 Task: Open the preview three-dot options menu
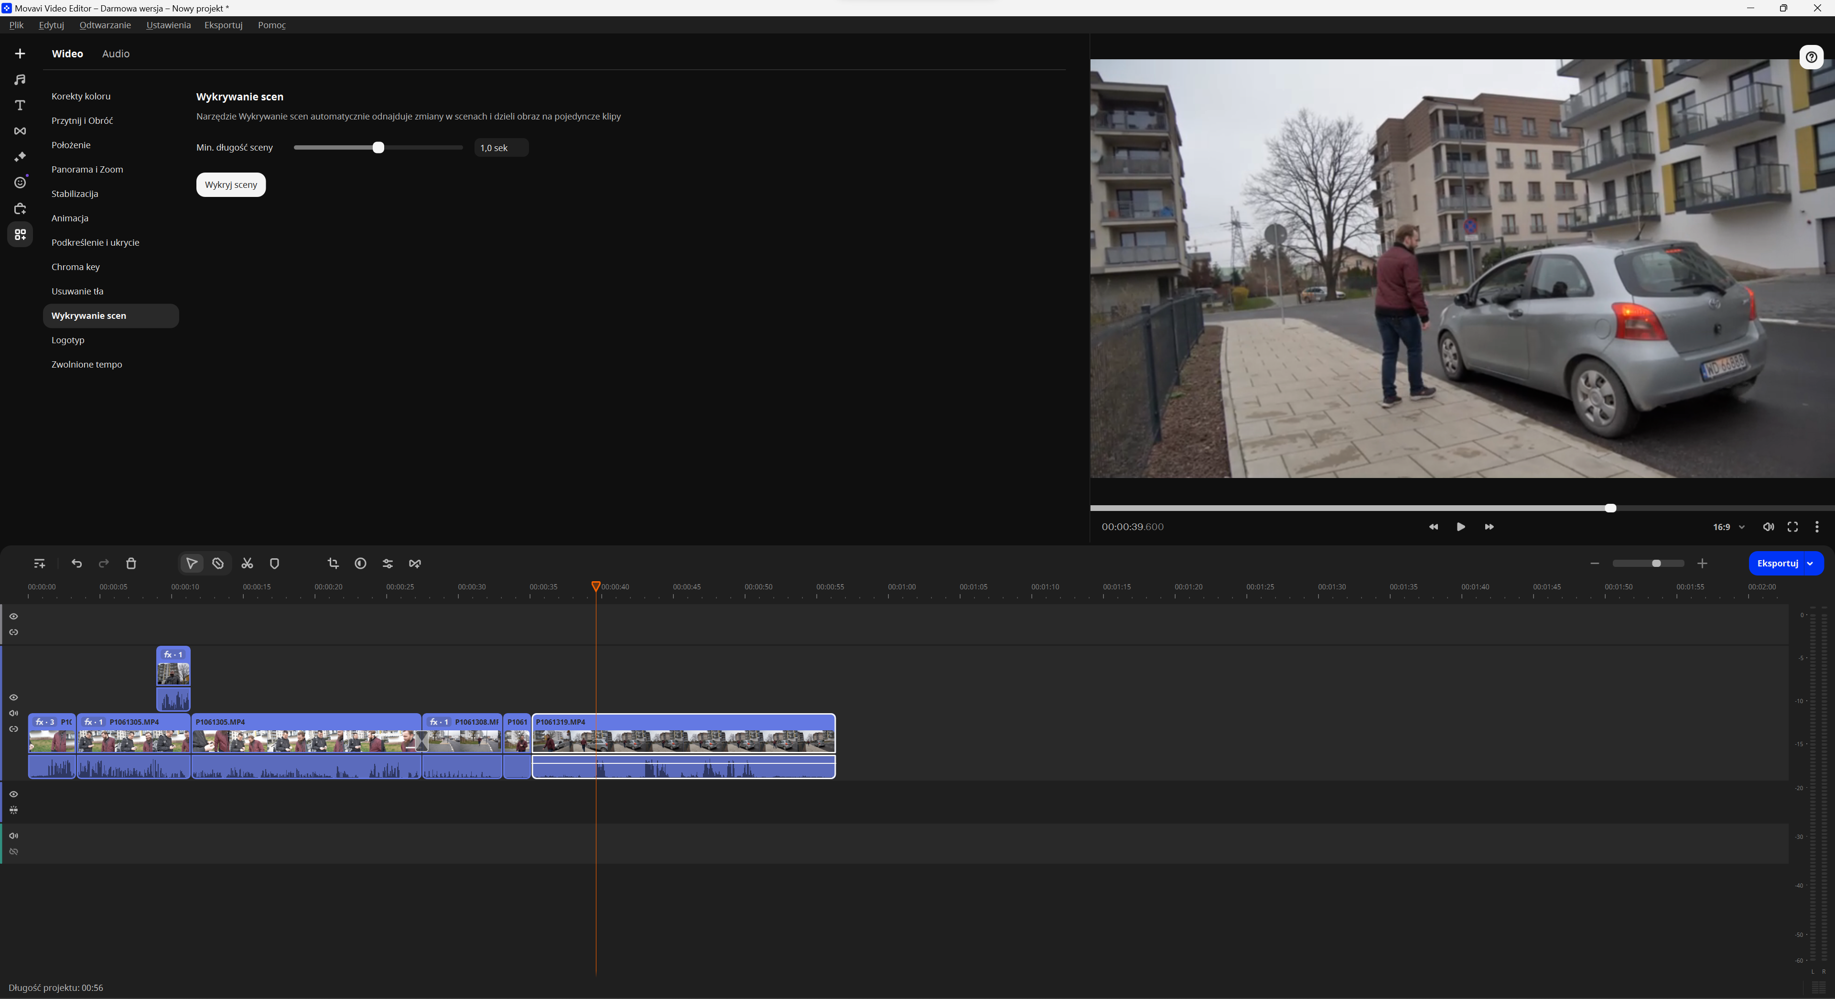pyautogui.click(x=1816, y=527)
